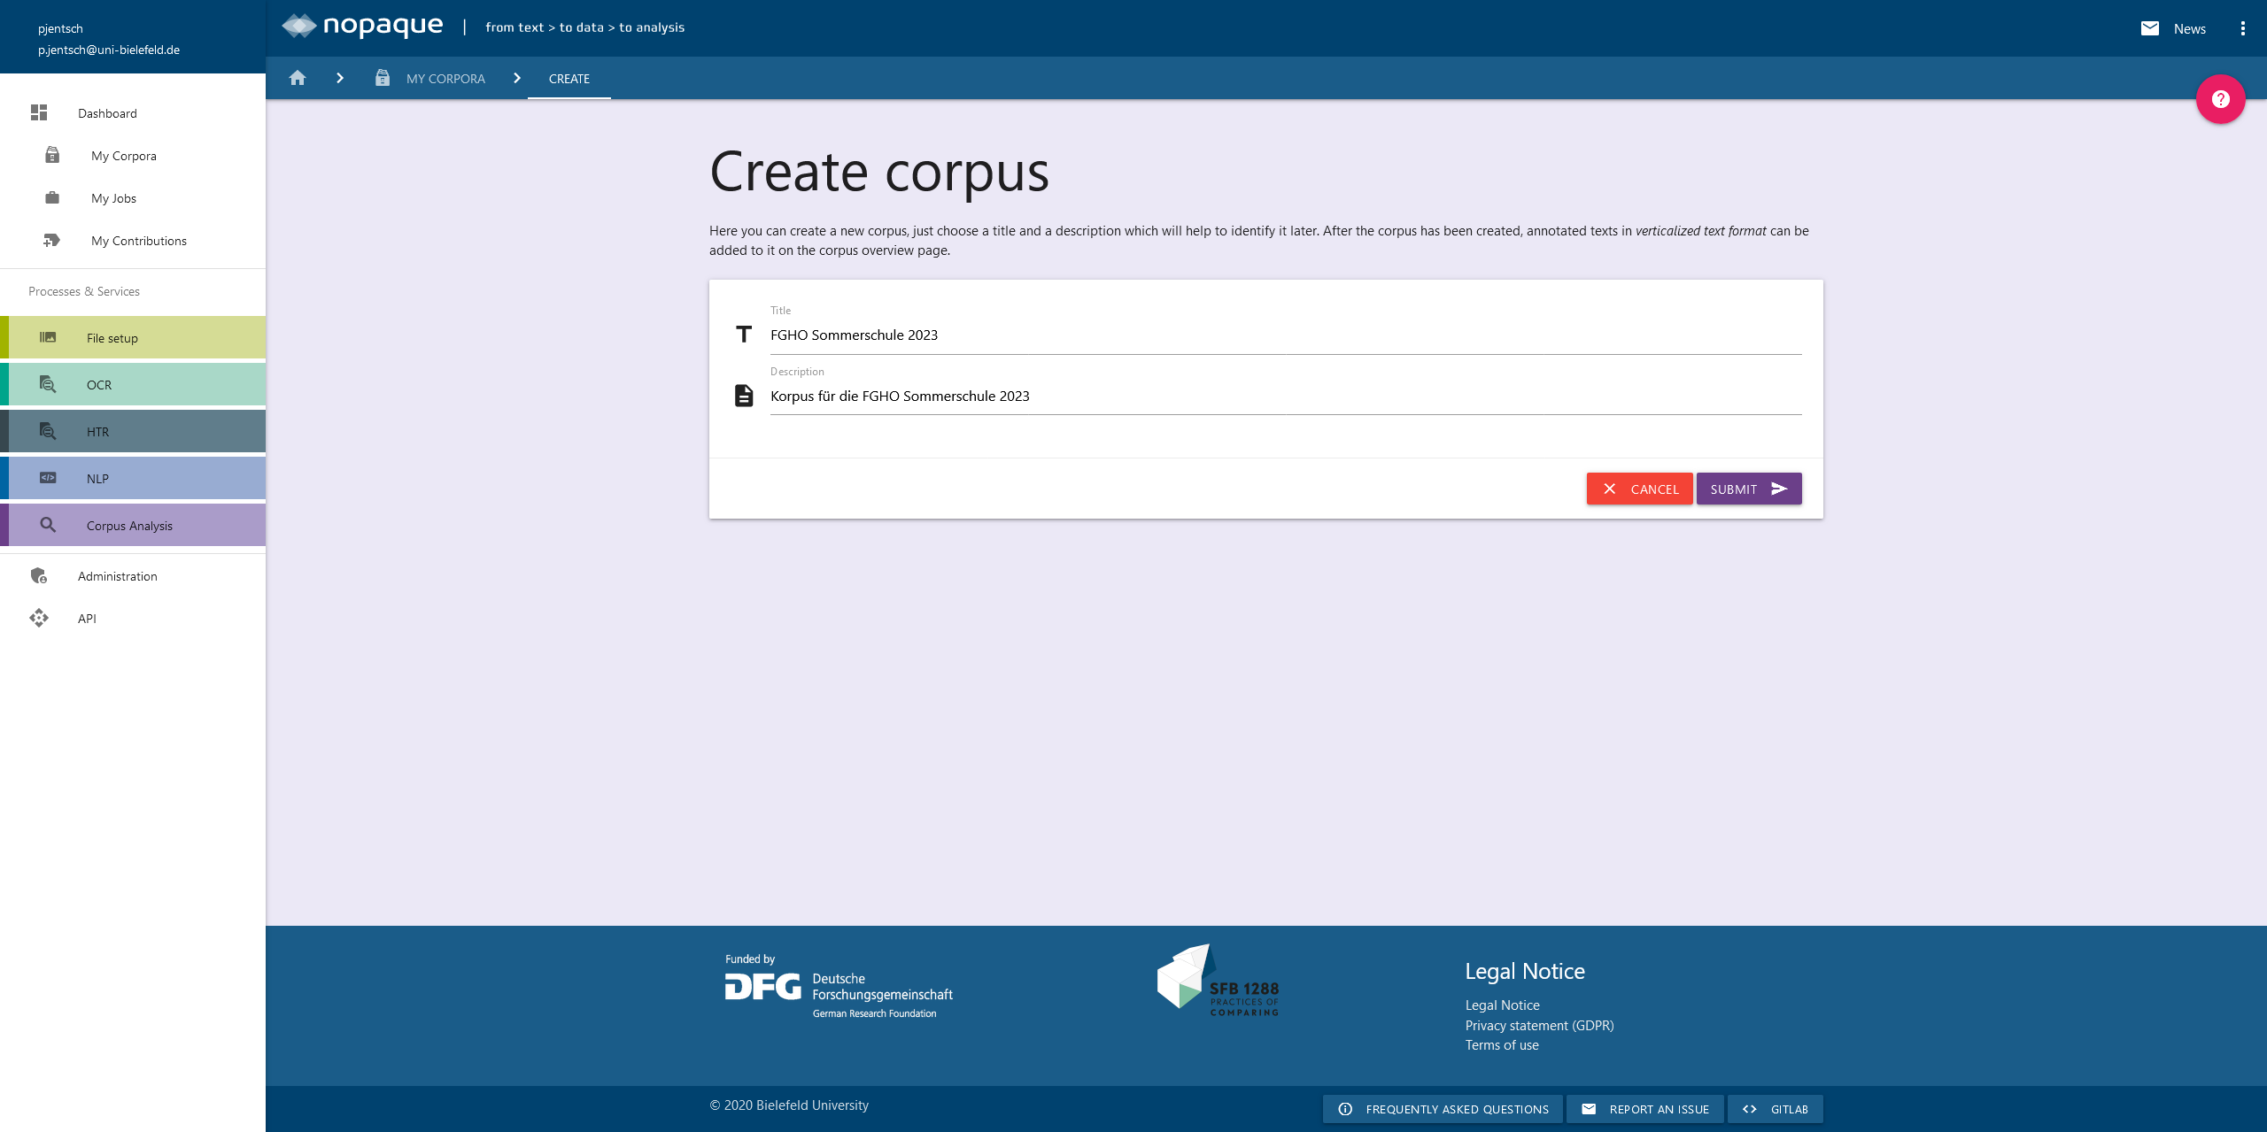Click the File setup icon
This screenshot has width=2267, height=1132.
click(48, 337)
